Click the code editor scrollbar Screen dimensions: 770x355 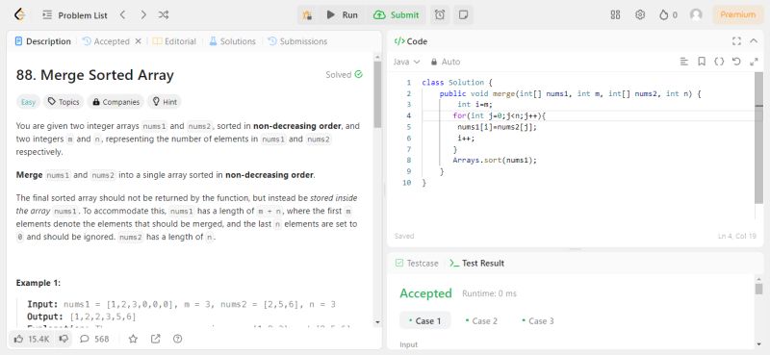[758, 138]
